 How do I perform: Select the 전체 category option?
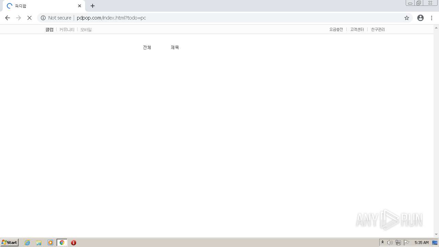click(x=147, y=47)
